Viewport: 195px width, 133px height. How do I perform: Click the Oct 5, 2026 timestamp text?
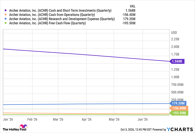pyautogui.click(x=136, y=130)
